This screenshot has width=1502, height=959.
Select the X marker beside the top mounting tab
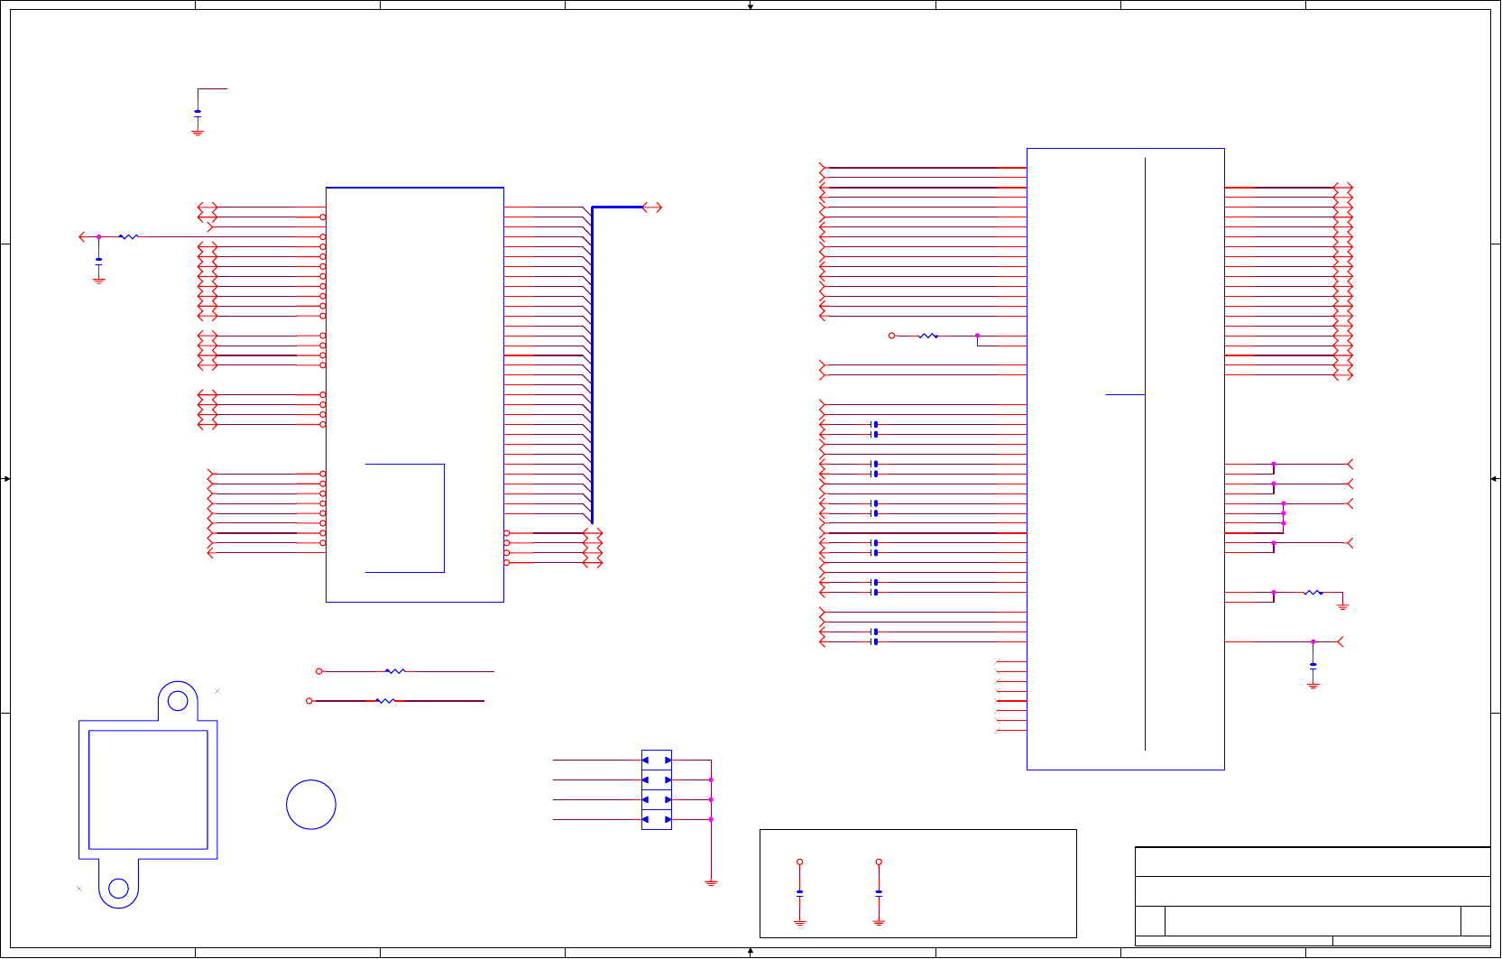coord(217,691)
